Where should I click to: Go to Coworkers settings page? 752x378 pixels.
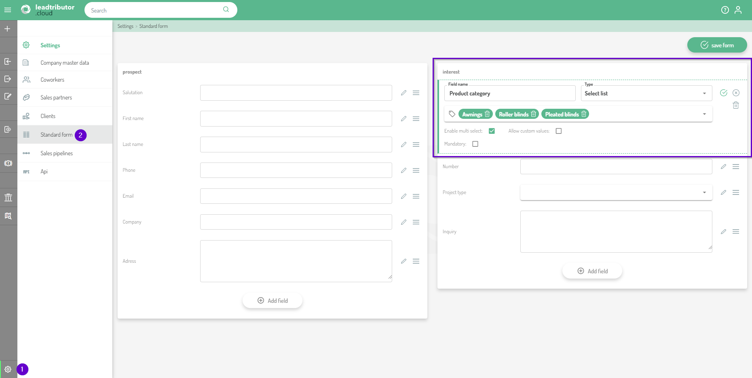tap(52, 80)
